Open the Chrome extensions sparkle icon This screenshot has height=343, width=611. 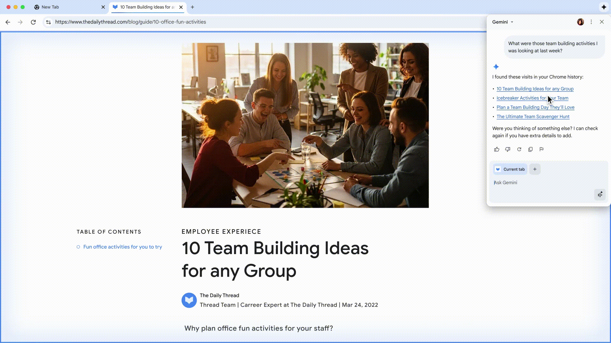(x=604, y=7)
